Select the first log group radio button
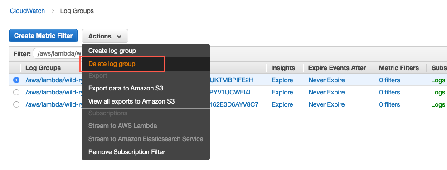This screenshot has width=447, height=170. [16, 80]
